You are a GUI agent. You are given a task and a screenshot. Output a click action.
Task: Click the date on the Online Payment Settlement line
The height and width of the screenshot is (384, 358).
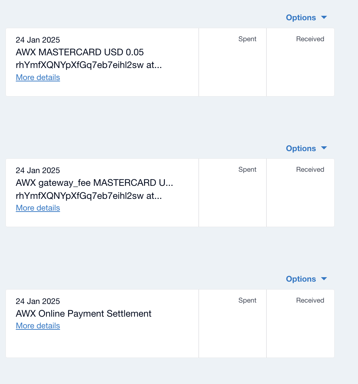tap(38, 301)
